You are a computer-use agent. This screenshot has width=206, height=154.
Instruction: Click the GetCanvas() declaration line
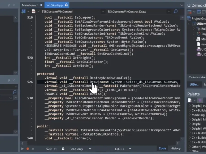pos(89,50)
